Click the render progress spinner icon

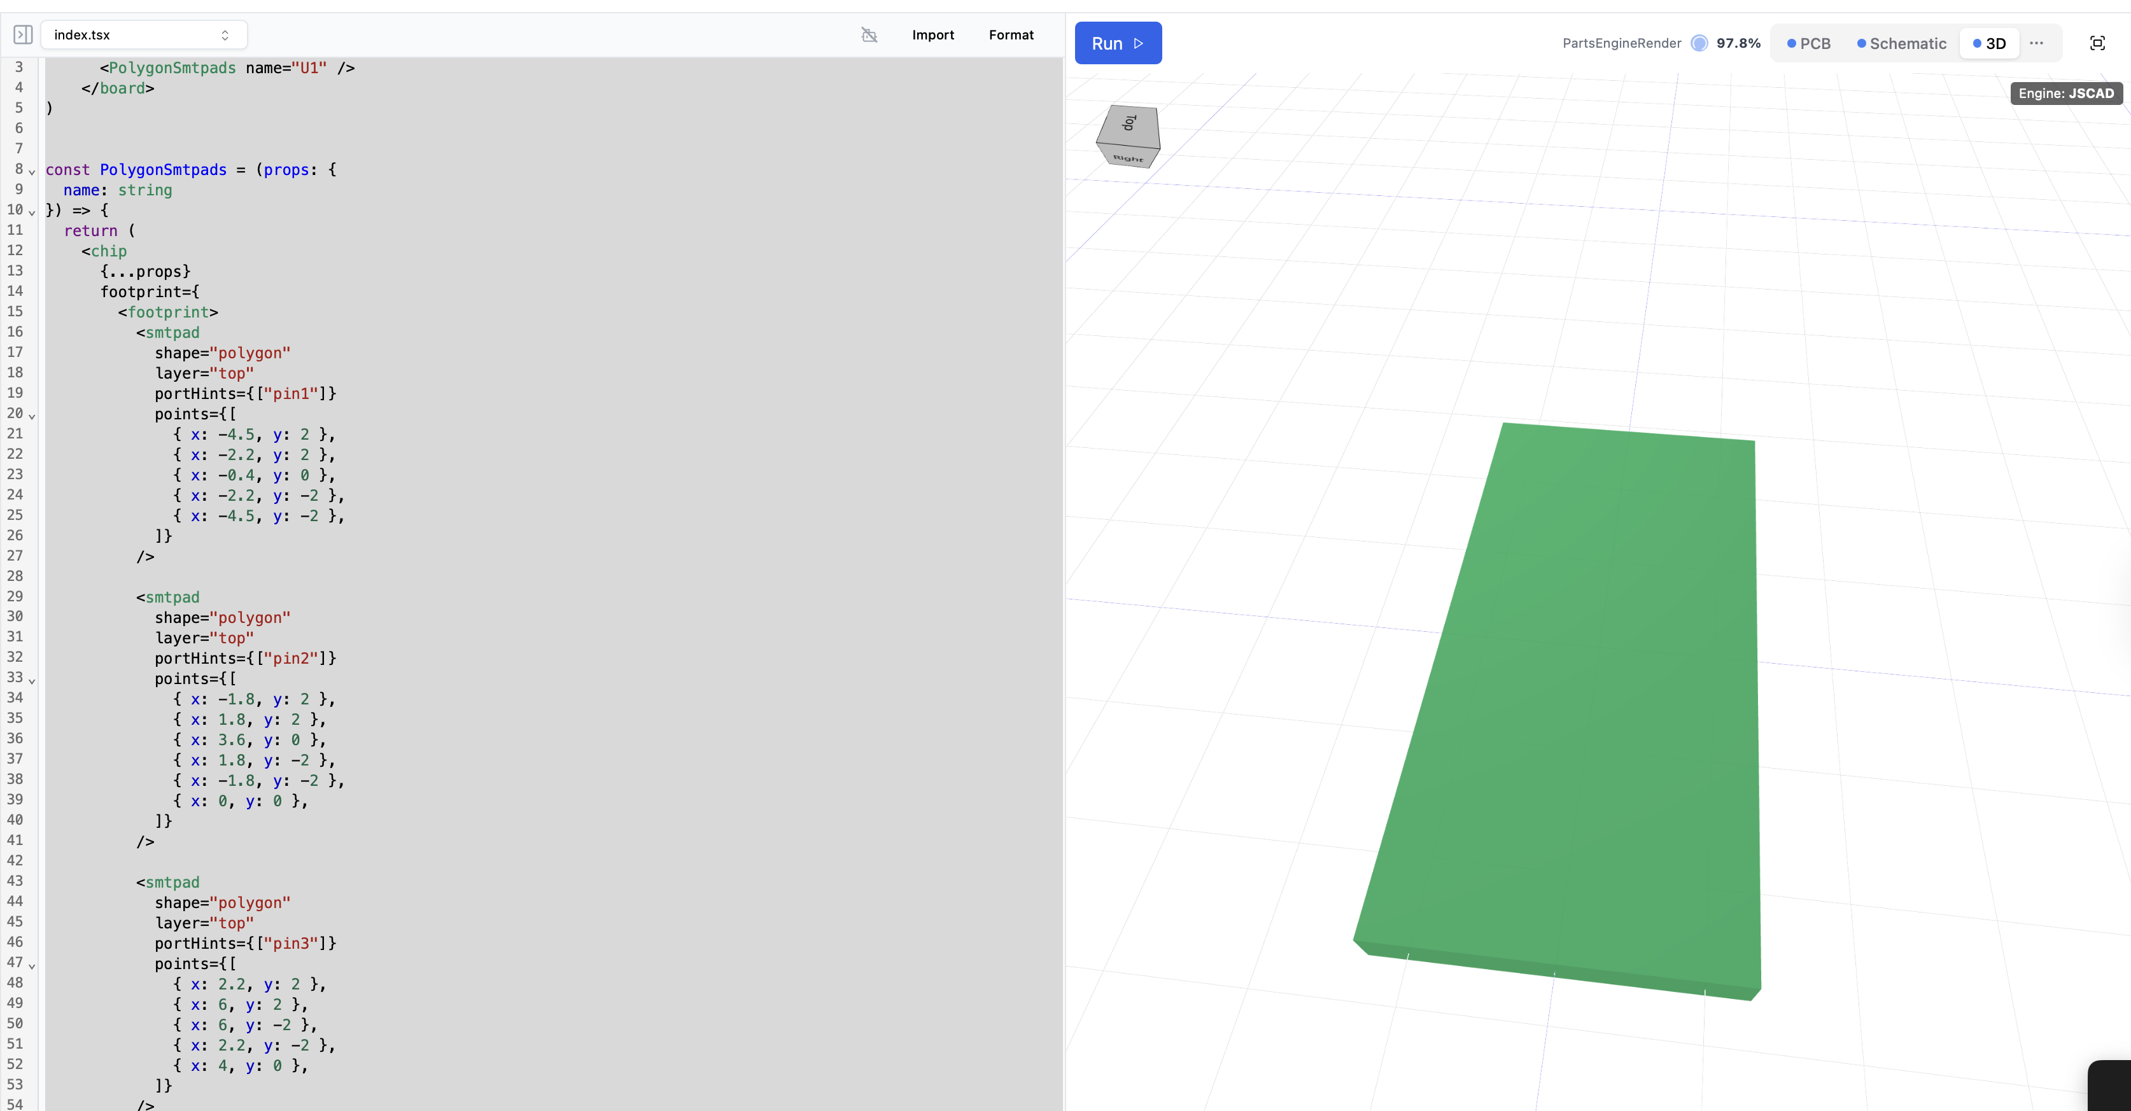1699,43
